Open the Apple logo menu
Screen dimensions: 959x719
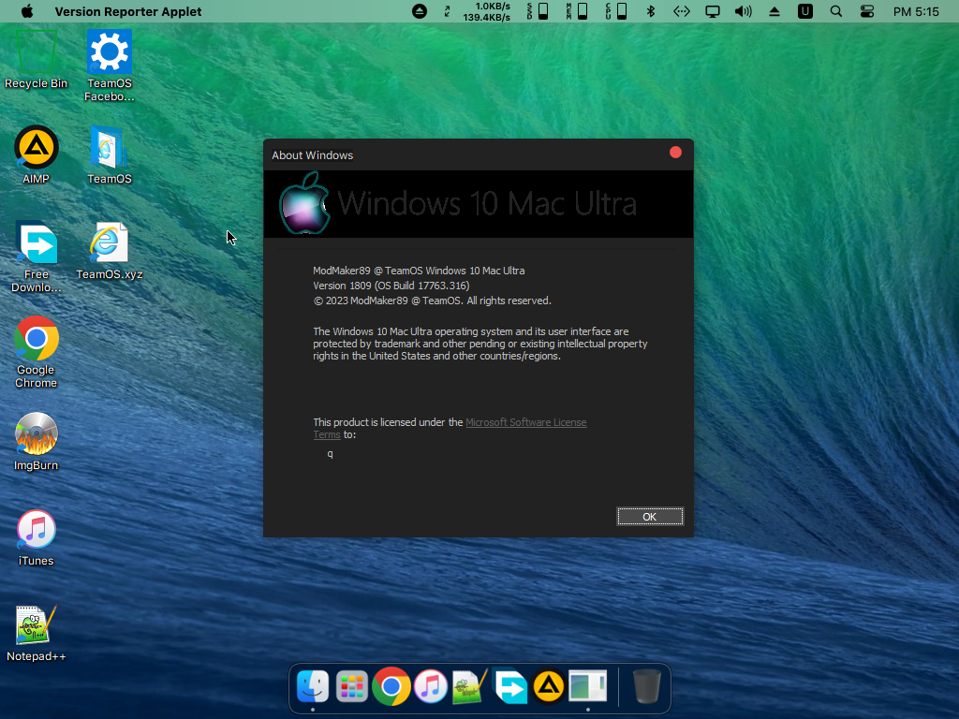[x=27, y=11]
